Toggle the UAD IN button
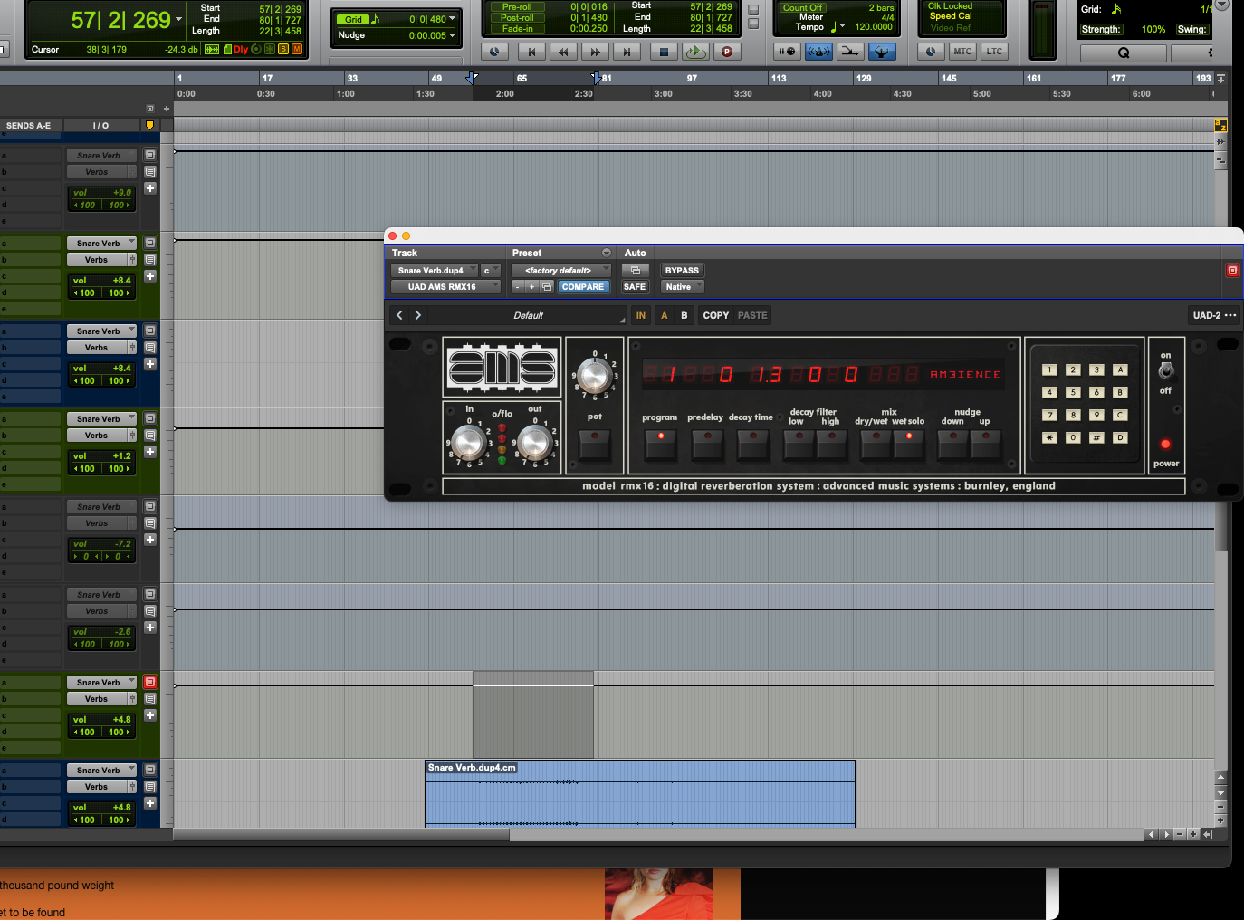 641,315
